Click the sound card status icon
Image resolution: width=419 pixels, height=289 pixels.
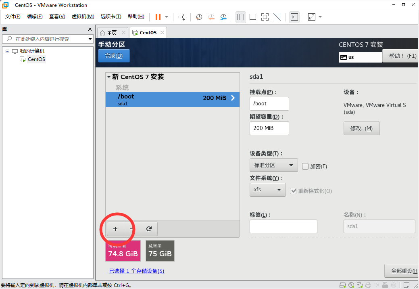pyautogui.click(x=377, y=285)
